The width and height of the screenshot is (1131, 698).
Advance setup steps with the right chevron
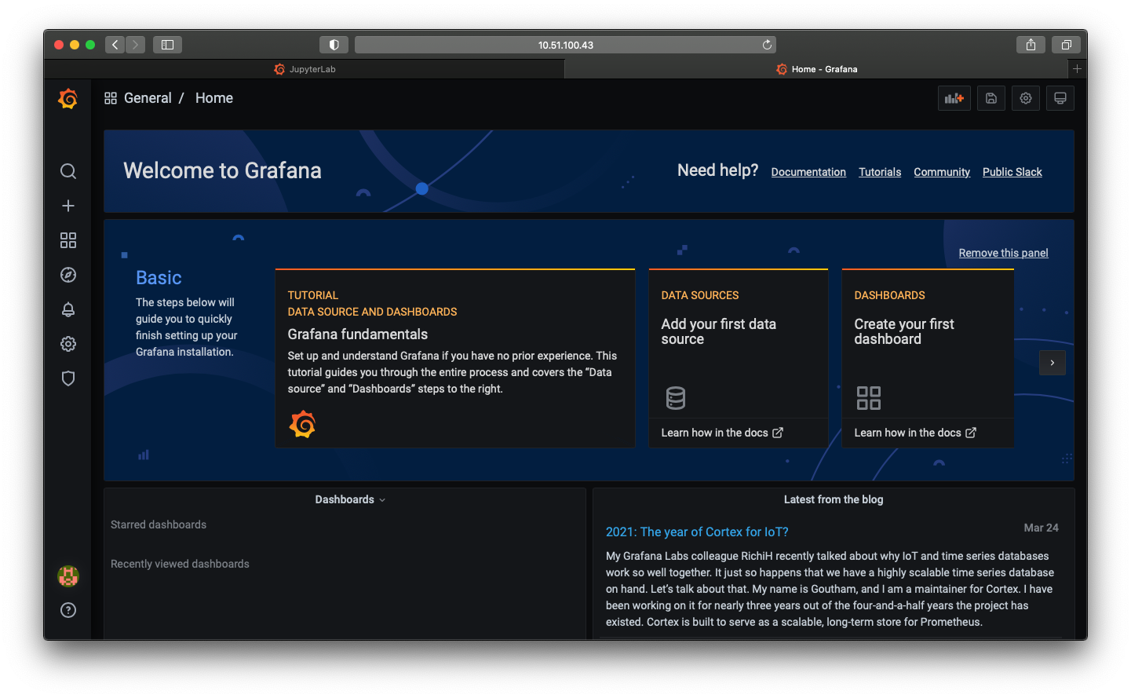pos(1053,362)
